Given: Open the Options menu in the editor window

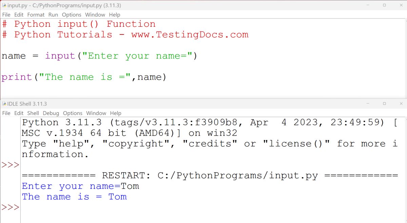Looking at the screenshot, I should click(71, 15).
